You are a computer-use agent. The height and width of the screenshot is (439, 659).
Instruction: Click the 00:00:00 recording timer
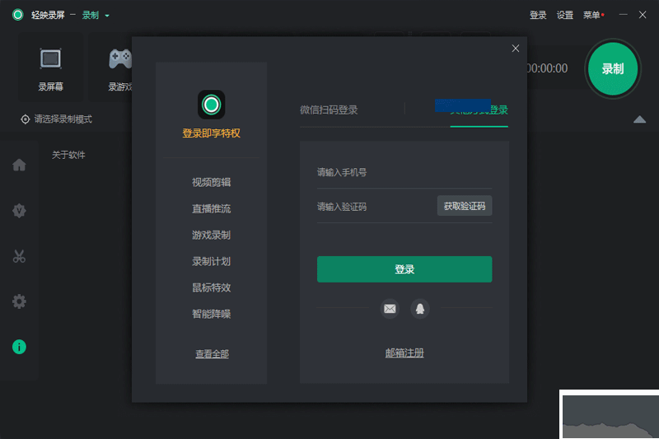pos(547,68)
